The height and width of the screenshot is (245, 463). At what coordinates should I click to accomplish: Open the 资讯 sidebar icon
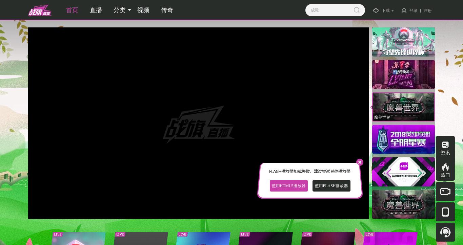coord(445,148)
